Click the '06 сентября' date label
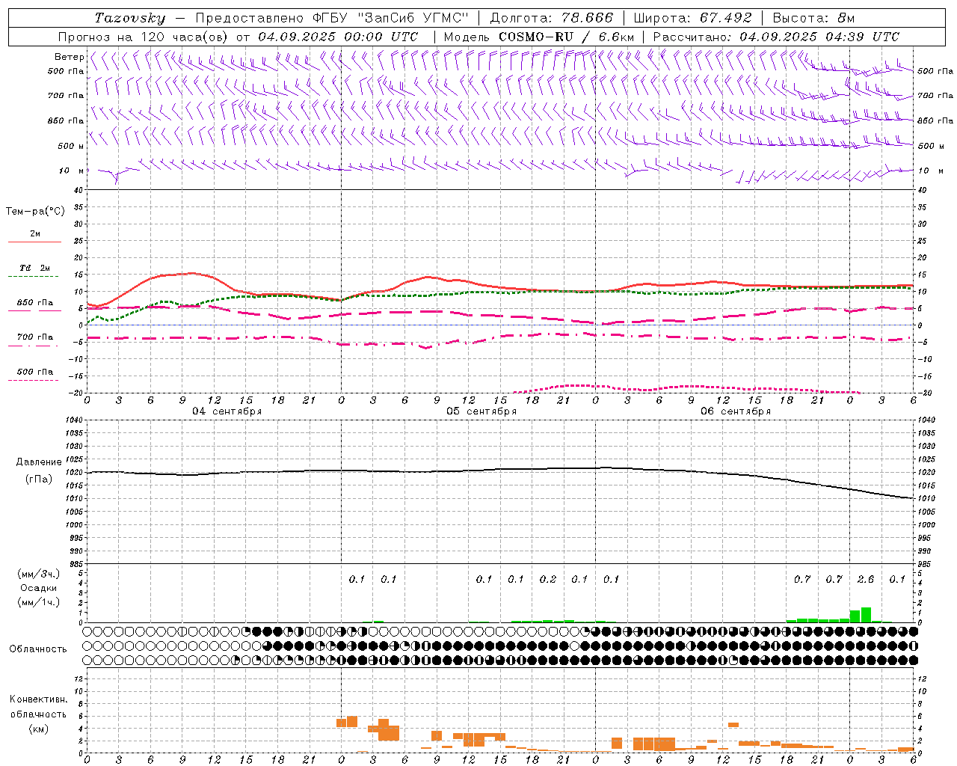This screenshot has height=766, width=957. 736,411
